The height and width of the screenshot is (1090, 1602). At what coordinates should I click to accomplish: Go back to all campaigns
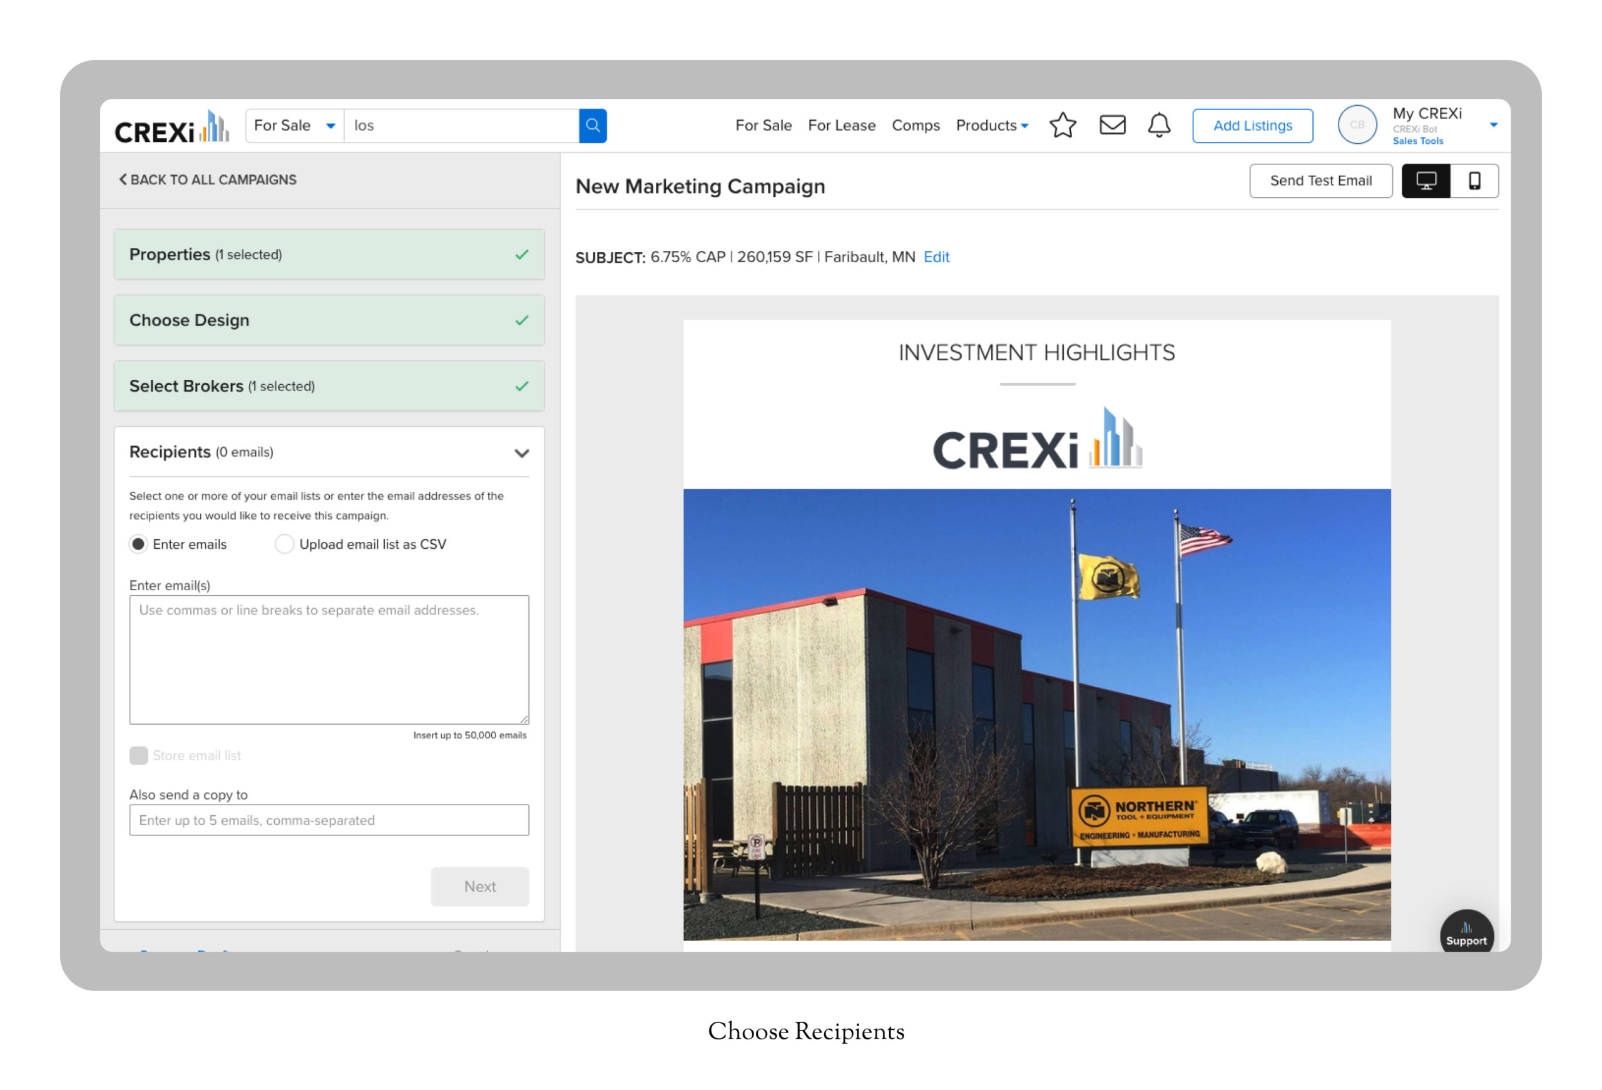pos(208,180)
